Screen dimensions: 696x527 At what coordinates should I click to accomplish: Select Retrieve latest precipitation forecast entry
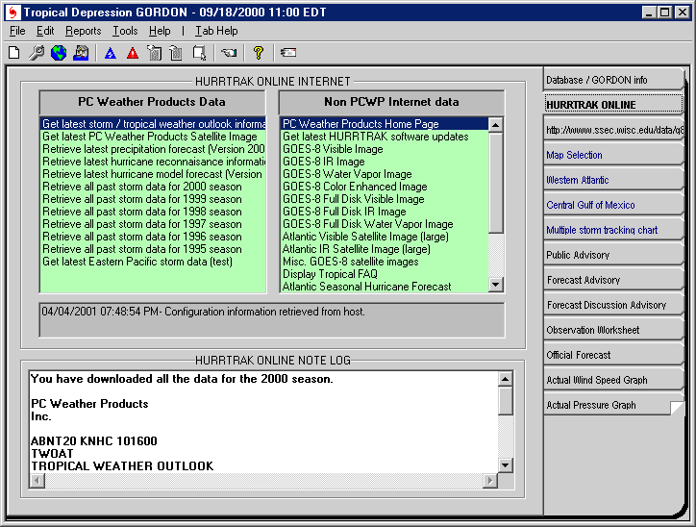click(x=153, y=149)
